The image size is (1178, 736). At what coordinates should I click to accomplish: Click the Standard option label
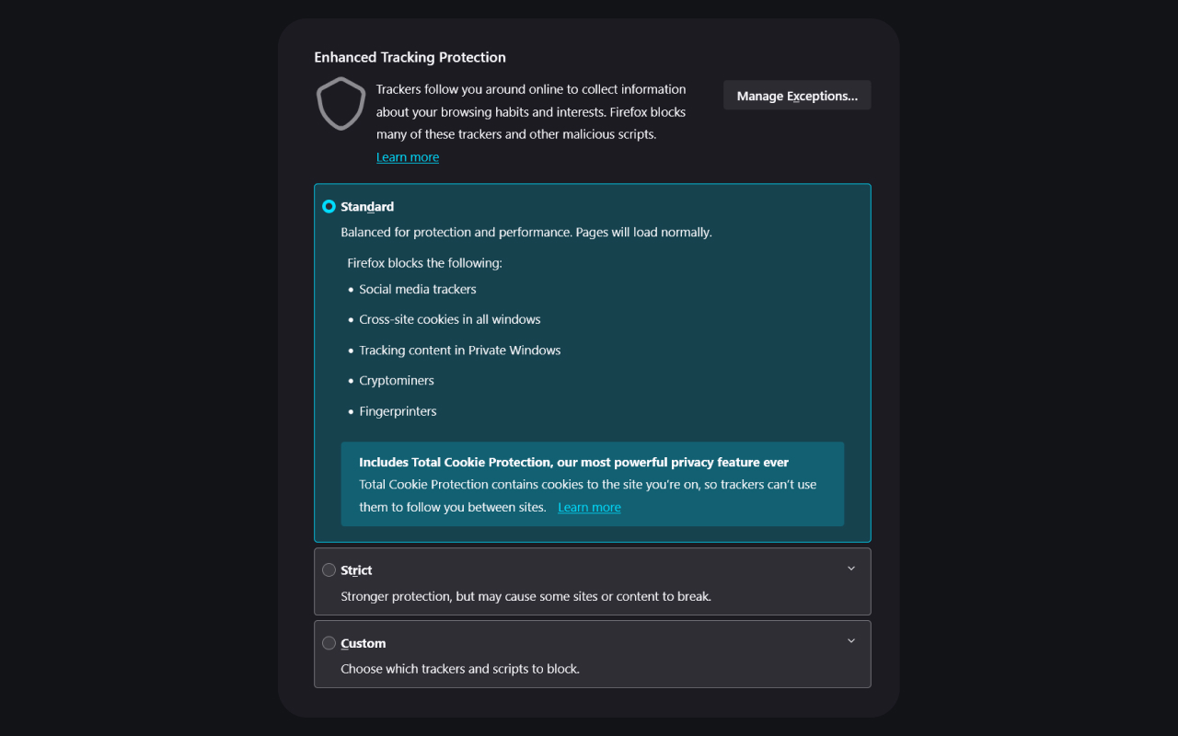[x=366, y=206]
